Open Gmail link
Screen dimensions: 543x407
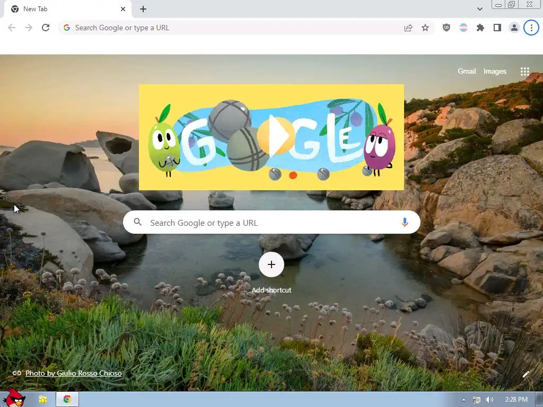click(x=467, y=72)
